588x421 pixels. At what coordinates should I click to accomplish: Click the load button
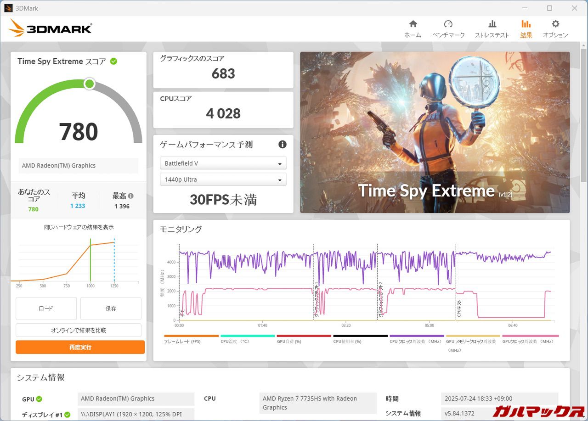46,309
